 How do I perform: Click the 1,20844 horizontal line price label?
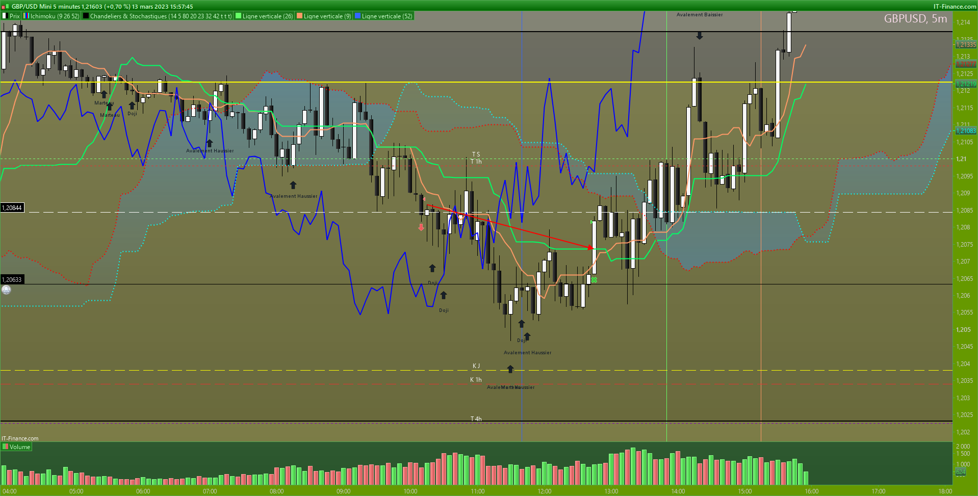pos(12,208)
